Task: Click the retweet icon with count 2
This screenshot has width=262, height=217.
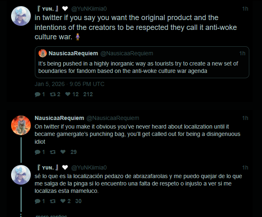Action: (x=52, y=94)
